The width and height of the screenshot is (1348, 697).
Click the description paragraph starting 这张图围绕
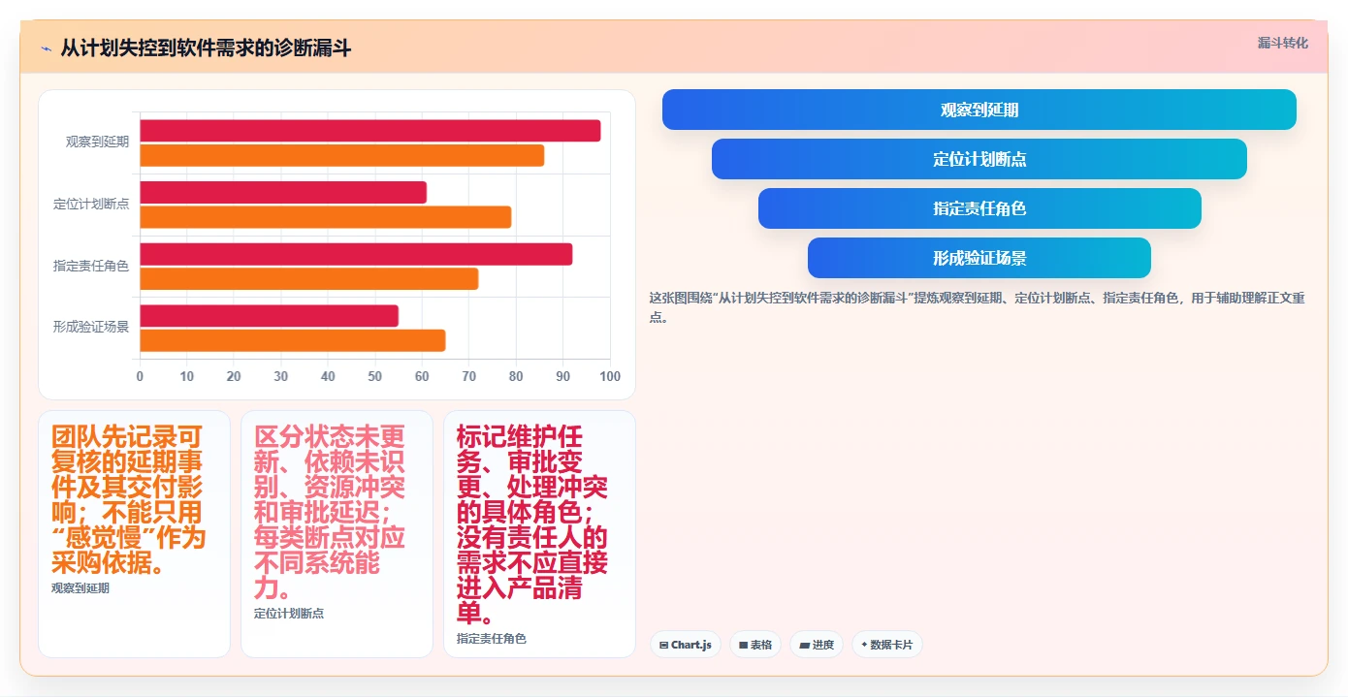coord(978,307)
